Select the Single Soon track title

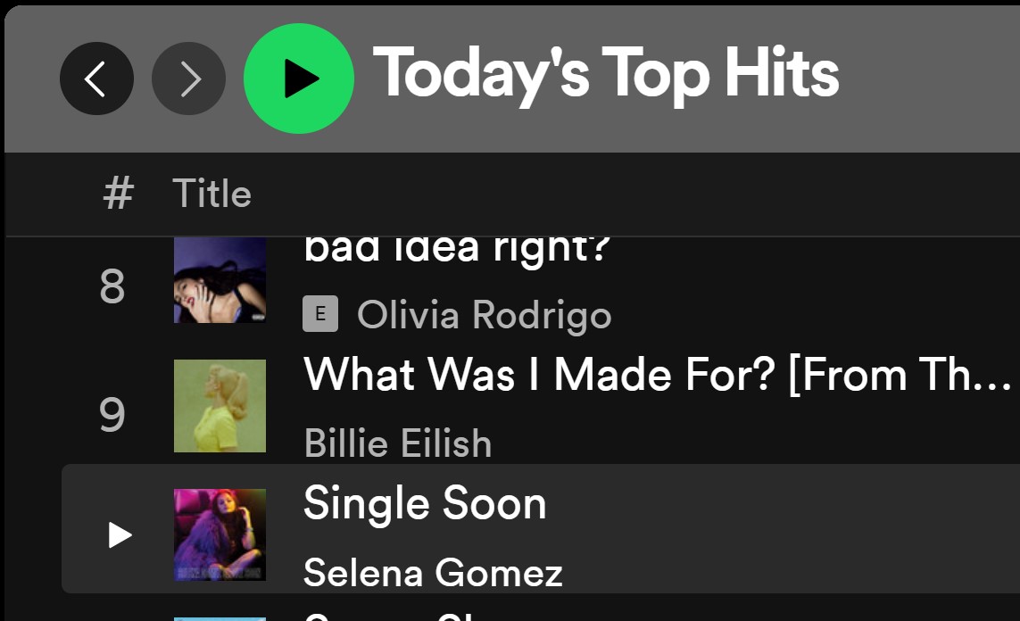[425, 504]
